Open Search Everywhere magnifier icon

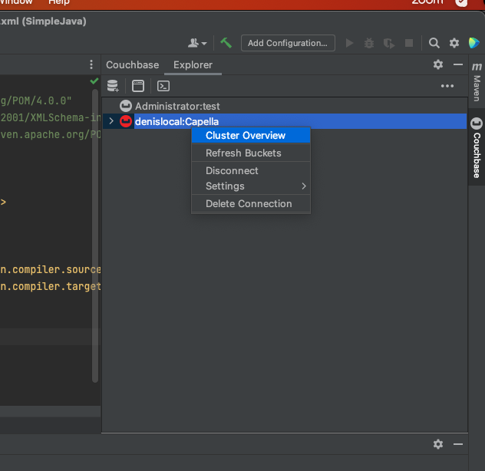pos(434,43)
